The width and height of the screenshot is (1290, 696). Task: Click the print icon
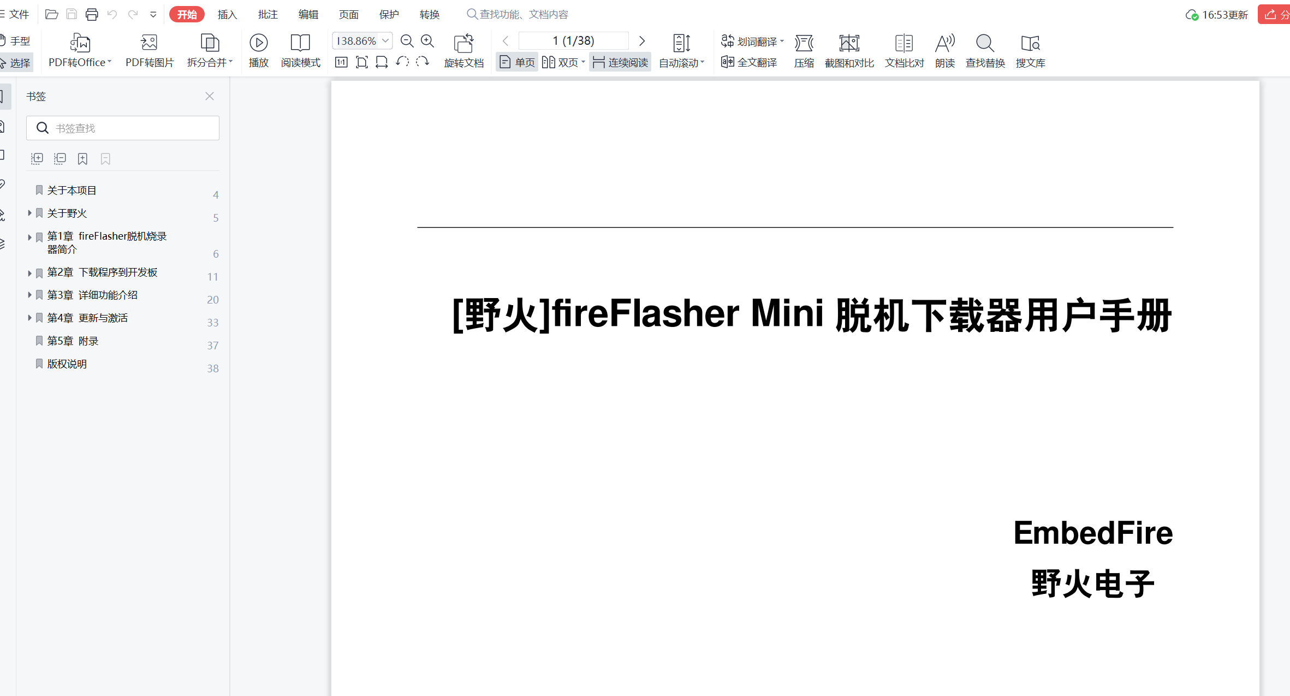tap(92, 14)
